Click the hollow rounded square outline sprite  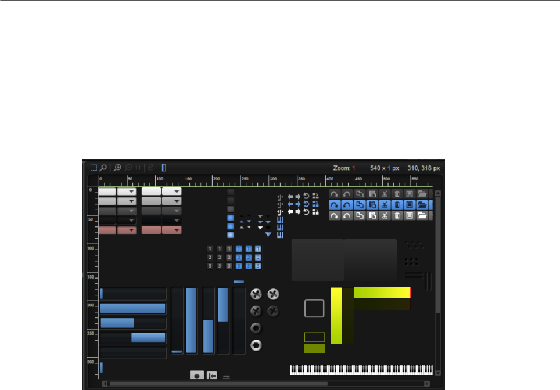(x=314, y=309)
